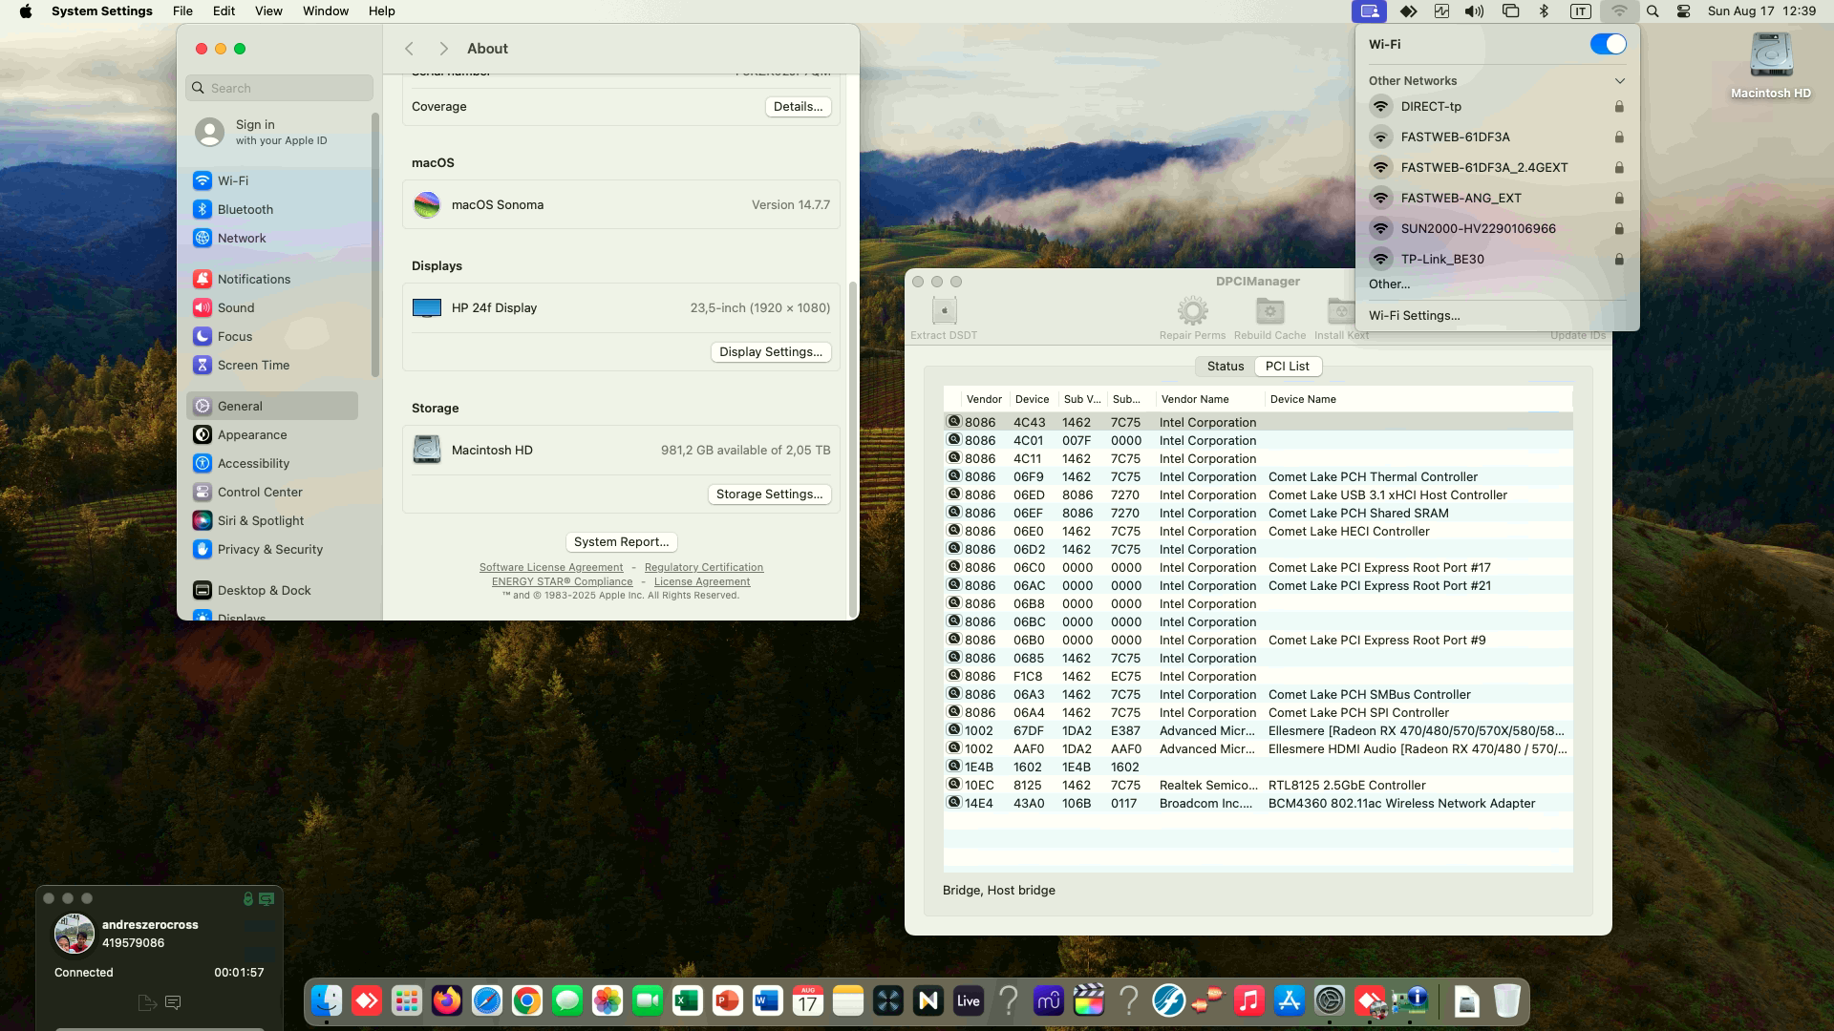Viewport: 1834px width, 1031px height.
Task: Click the Repair Perms gear icon
Action: tap(1192, 310)
